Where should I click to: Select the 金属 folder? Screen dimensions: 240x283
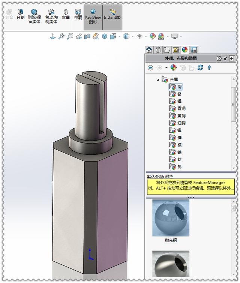(170, 79)
